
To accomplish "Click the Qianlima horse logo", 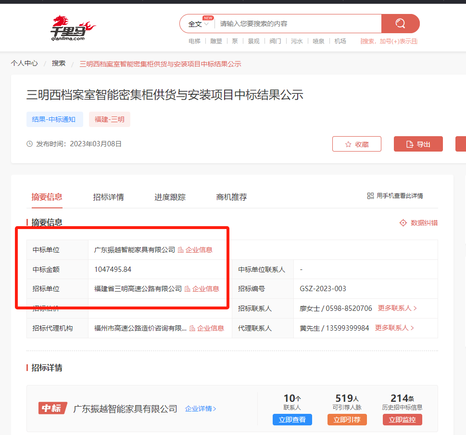I will [73, 27].
